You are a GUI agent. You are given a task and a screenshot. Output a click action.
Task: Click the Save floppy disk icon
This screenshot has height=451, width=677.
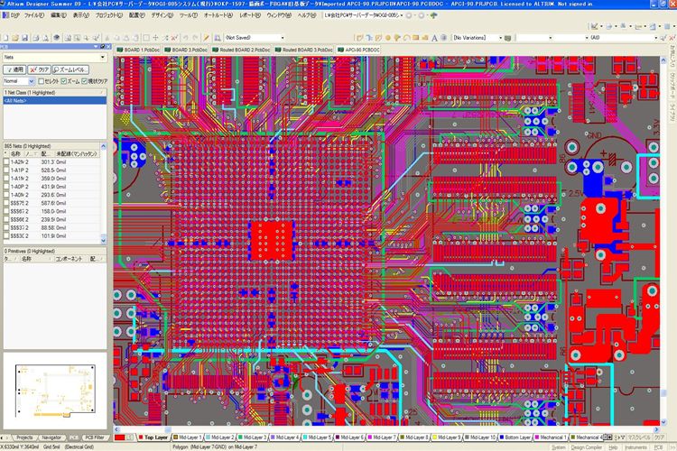(x=24, y=38)
